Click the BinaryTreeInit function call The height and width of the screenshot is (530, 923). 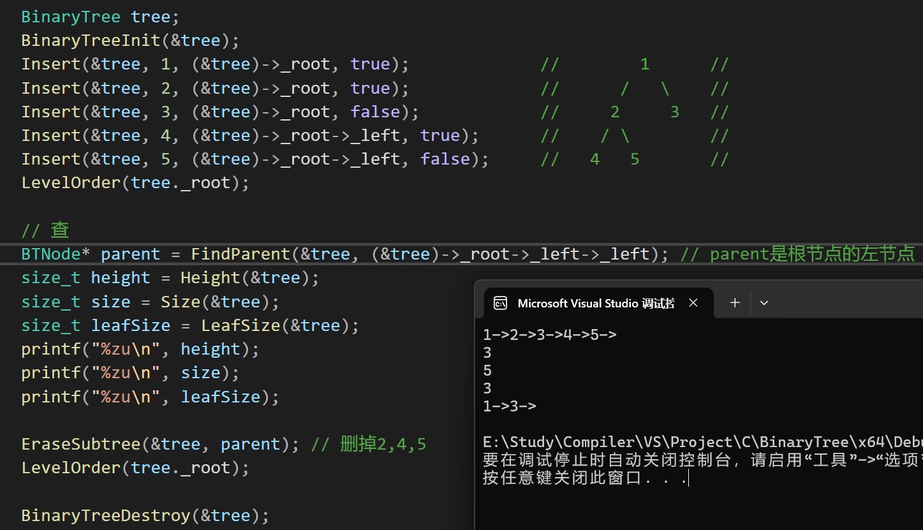91,41
